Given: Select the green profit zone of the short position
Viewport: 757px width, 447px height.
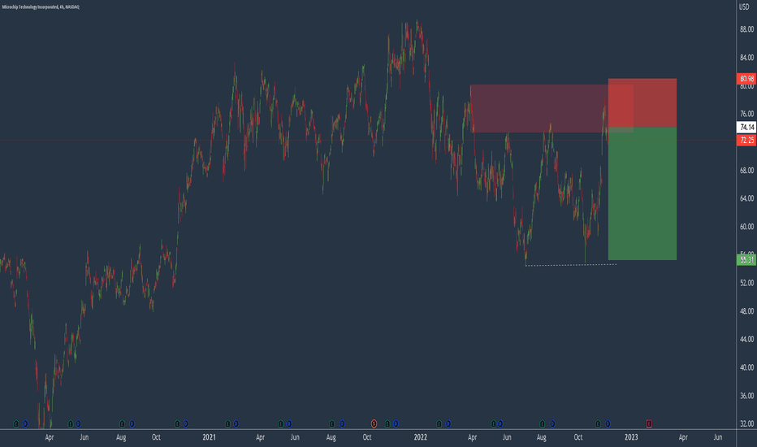Looking at the screenshot, I should [642, 193].
